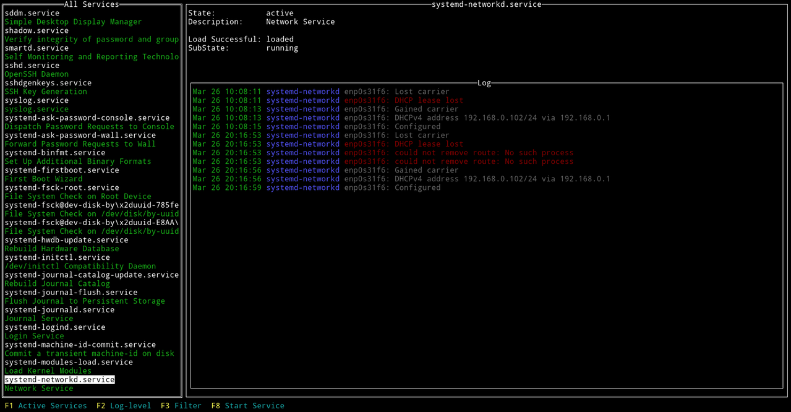Click the "Log" panel title

click(484, 83)
